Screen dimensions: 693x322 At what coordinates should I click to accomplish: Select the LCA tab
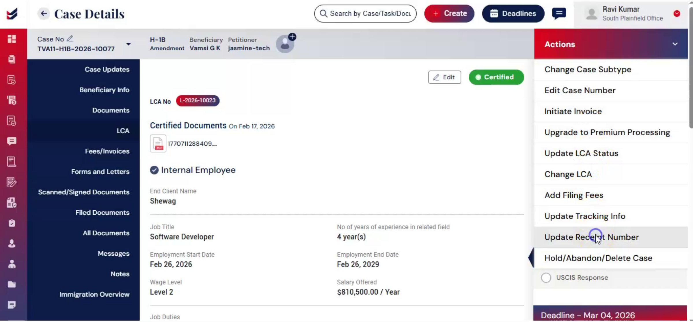(x=123, y=131)
